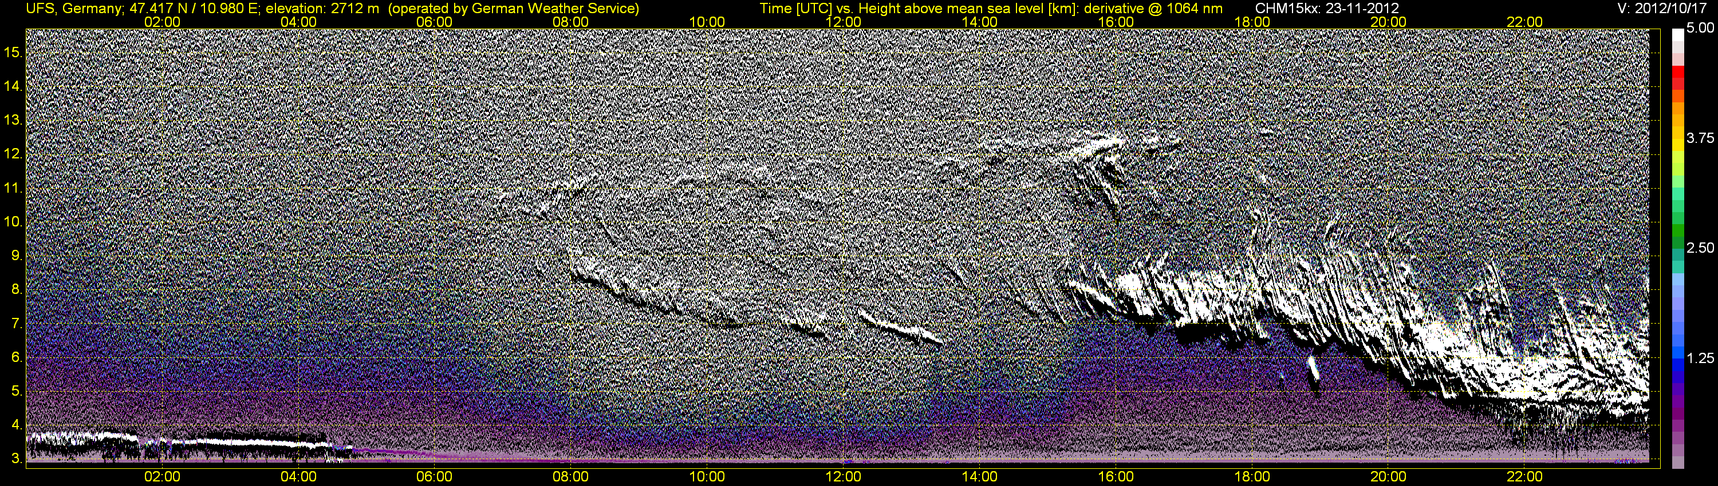Click the bottom time axis label '14:00'
The image size is (1718, 486).
980,477
